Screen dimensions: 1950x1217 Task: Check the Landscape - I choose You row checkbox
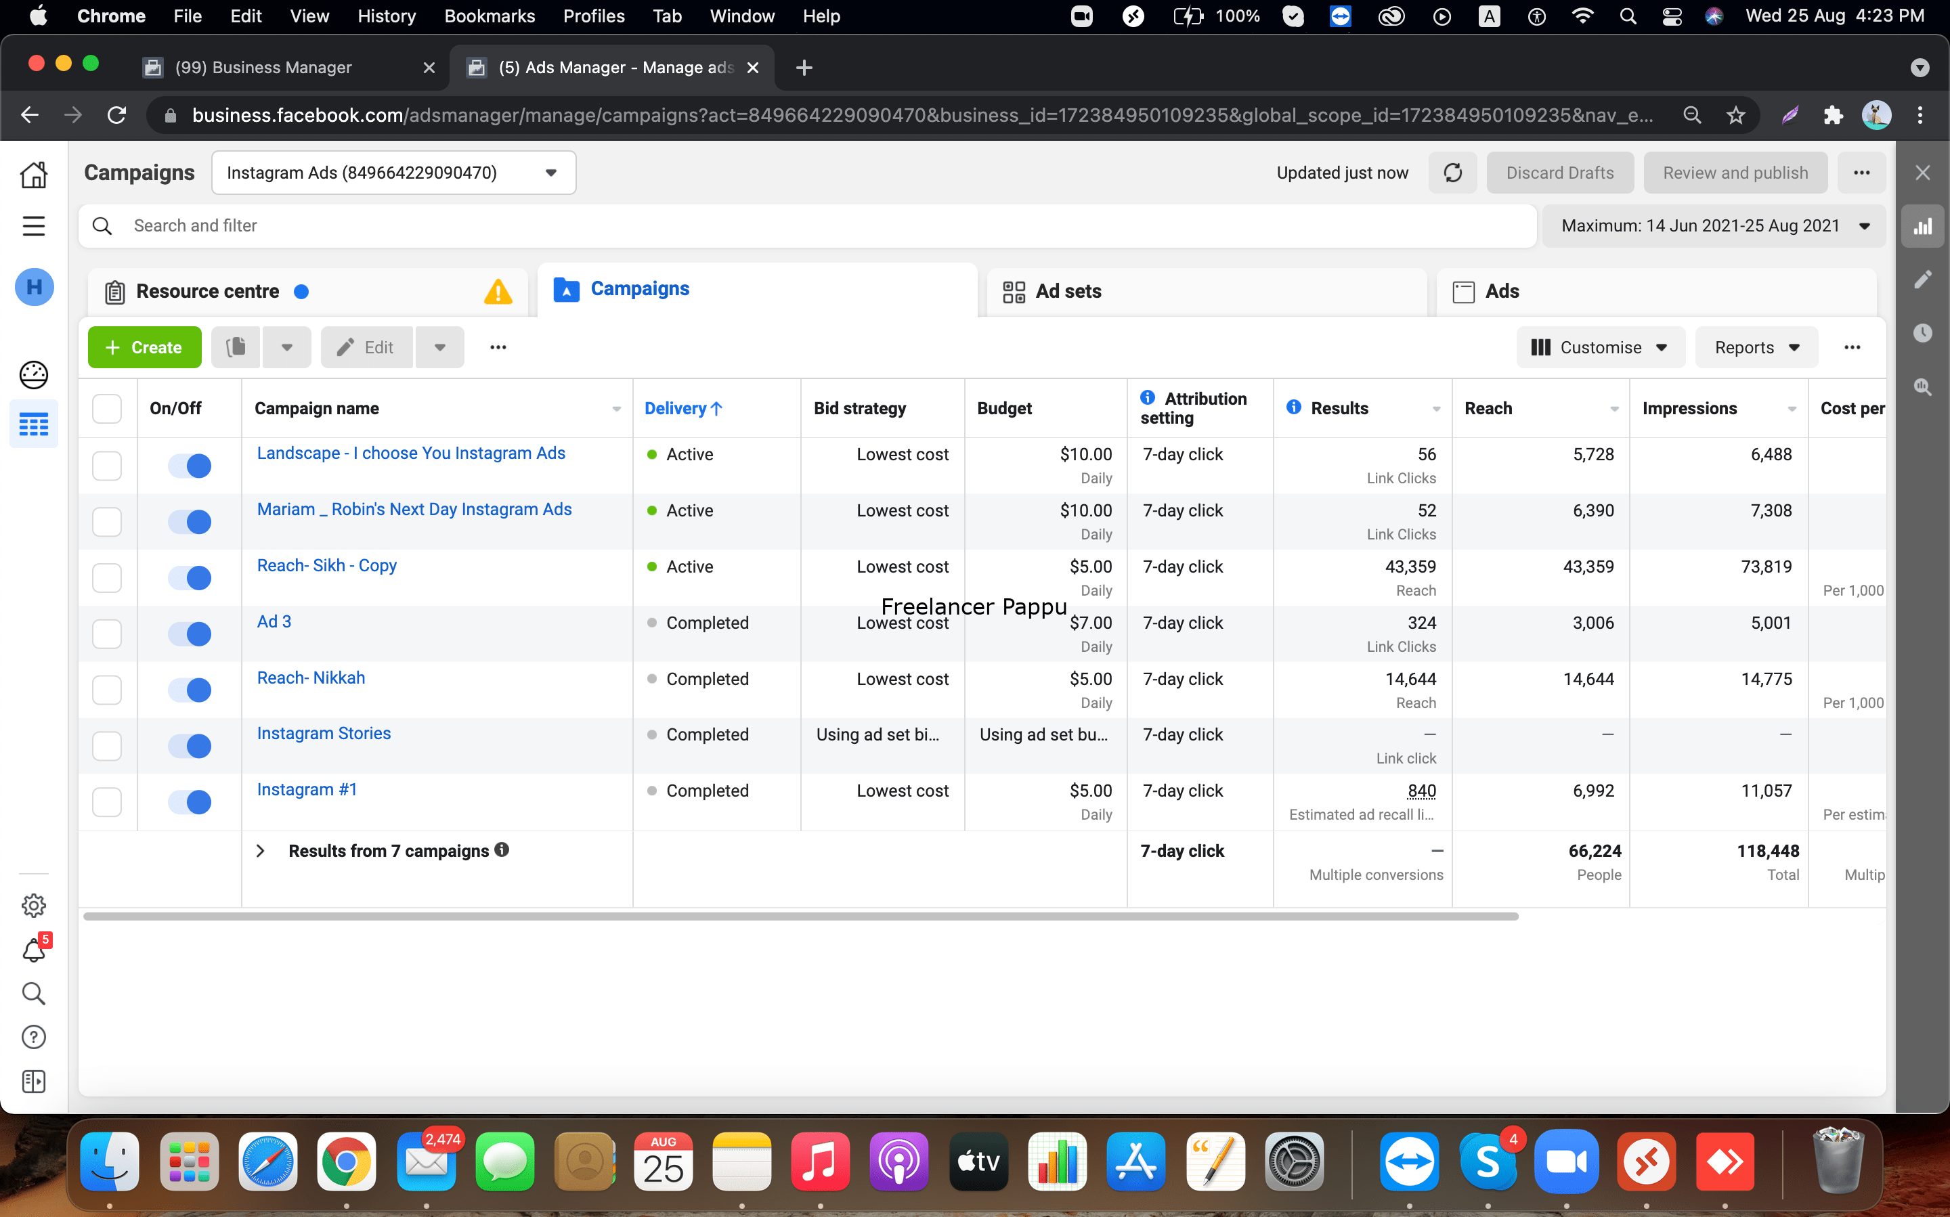pyautogui.click(x=107, y=465)
